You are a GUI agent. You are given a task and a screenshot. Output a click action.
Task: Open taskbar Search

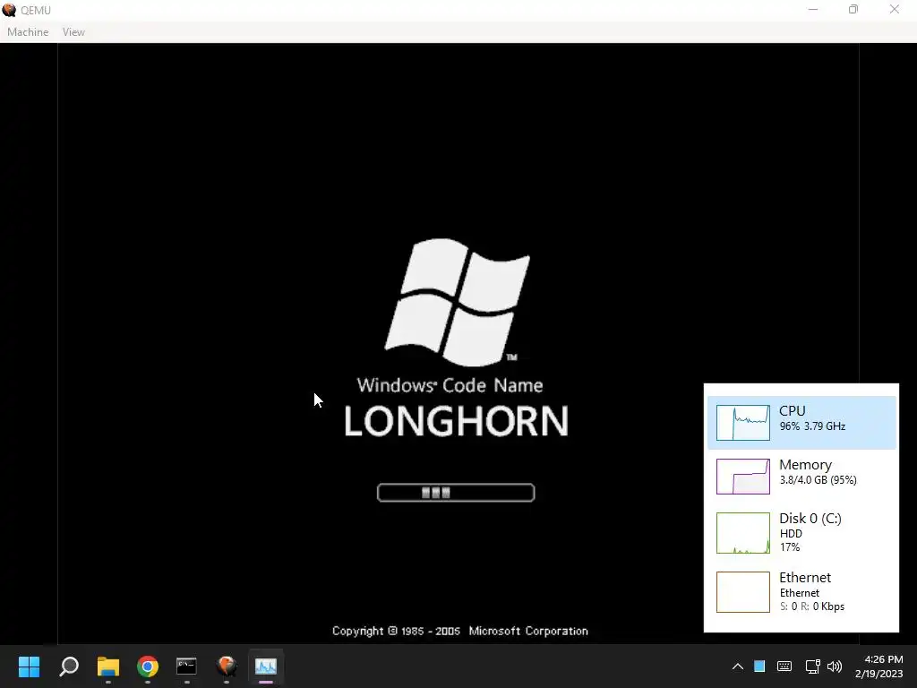(69, 666)
